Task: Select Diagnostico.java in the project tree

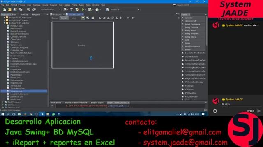Action: [17, 56]
